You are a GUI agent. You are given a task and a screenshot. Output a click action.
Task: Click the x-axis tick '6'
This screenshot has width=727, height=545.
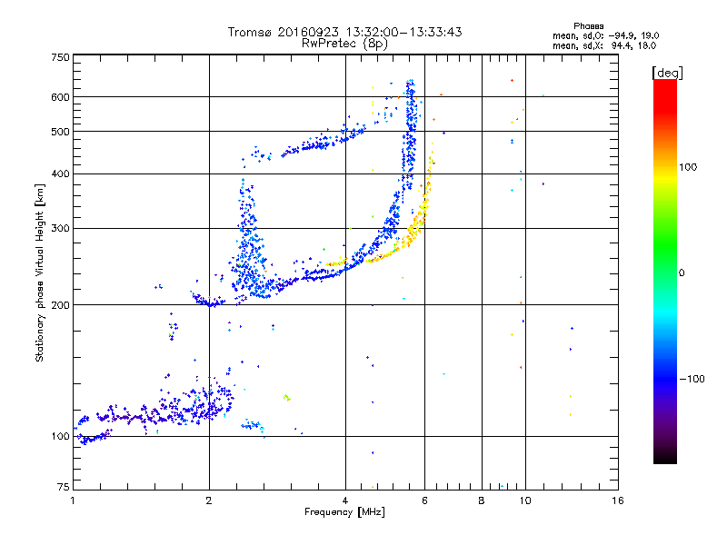(424, 500)
